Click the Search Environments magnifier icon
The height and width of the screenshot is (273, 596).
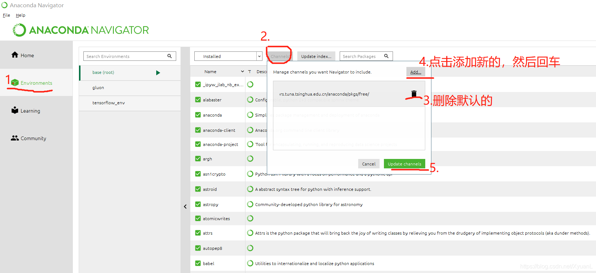click(x=169, y=56)
